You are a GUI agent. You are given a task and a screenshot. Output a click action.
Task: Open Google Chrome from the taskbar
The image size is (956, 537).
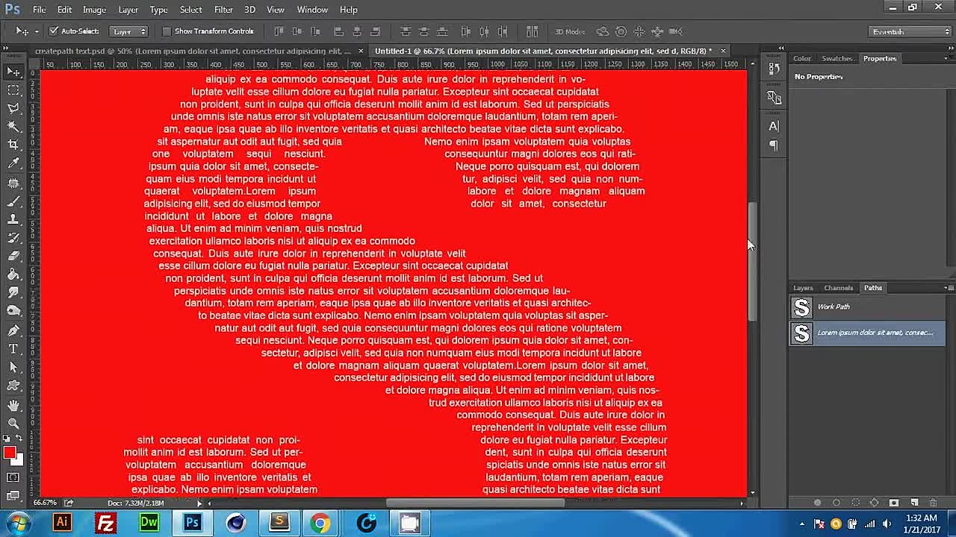coord(321,523)
